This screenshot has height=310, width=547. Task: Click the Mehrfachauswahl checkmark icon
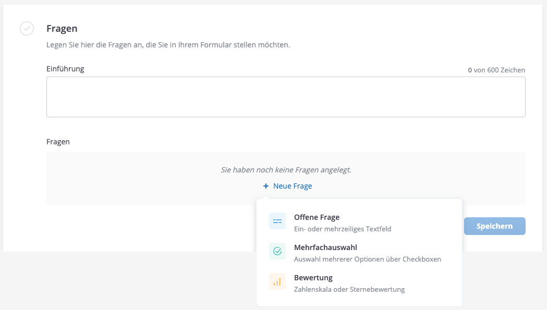(277, 252)
